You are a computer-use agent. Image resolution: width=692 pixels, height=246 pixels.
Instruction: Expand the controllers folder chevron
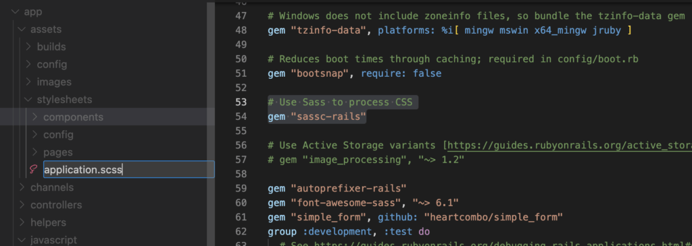coord(22,205)
